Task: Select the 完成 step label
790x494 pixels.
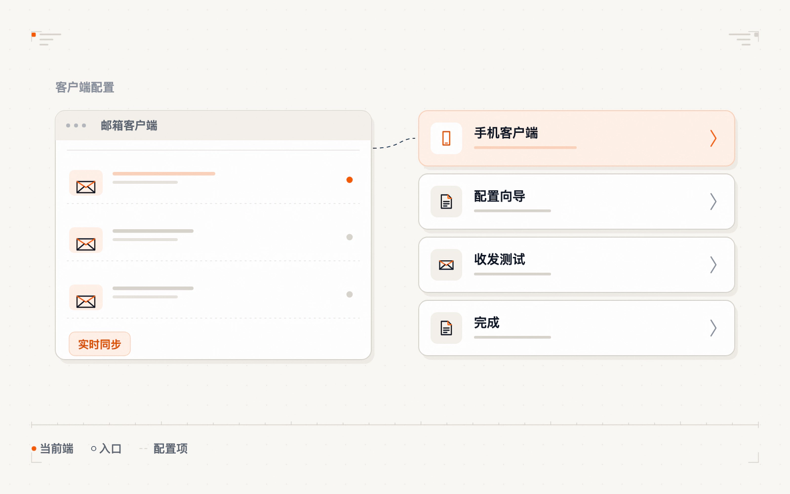Action: tap(487, 323)
